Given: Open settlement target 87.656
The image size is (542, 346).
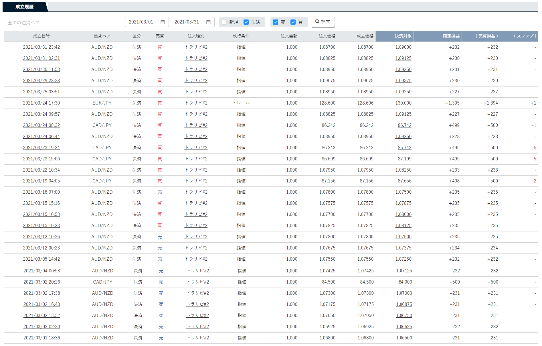Looking at the screenshot, I should pos(405,181).
